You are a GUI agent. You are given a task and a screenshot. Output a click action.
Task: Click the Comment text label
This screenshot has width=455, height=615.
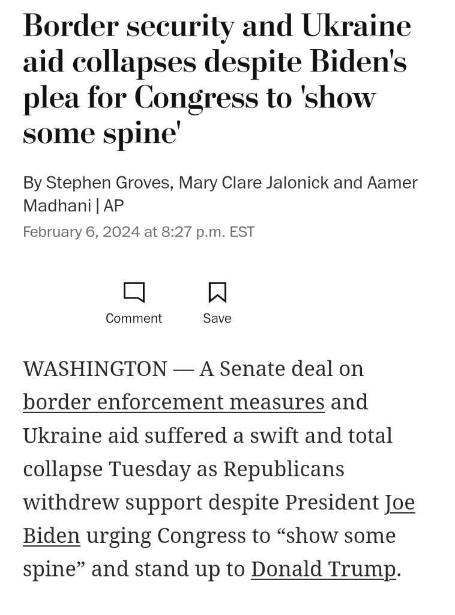[x=134, y=318]
